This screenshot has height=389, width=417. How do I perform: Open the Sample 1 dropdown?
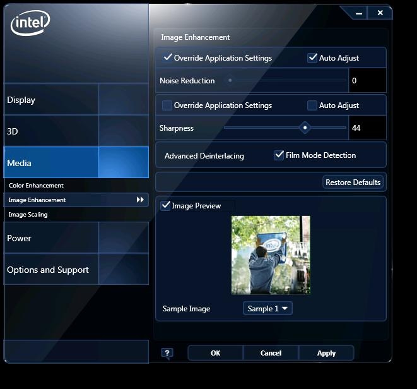267,308
